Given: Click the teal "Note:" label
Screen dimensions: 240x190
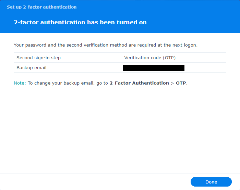Looking at the screenshot, I should (20, 83).
